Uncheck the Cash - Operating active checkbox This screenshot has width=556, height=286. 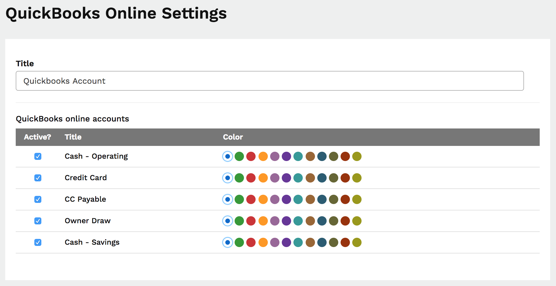click(x=38, y=156)
